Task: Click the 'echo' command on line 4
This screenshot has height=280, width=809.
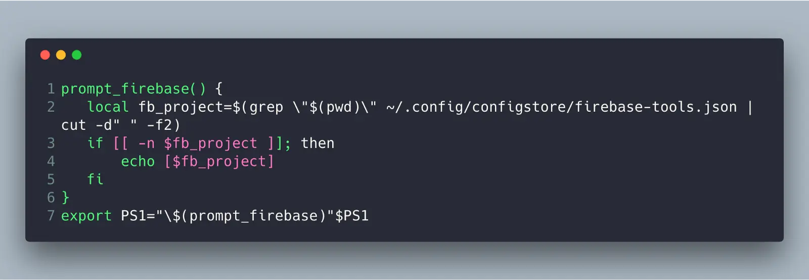Action: (138, 162)
